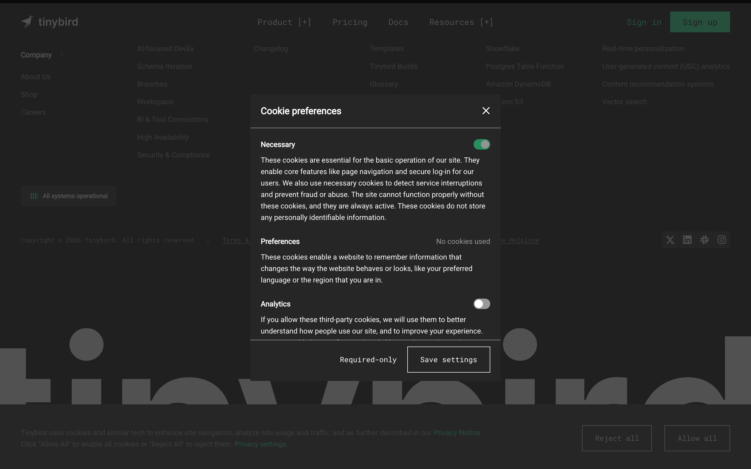Open the Shop link
This screenshot has width=751, height=469.
(x=29, y=94)
